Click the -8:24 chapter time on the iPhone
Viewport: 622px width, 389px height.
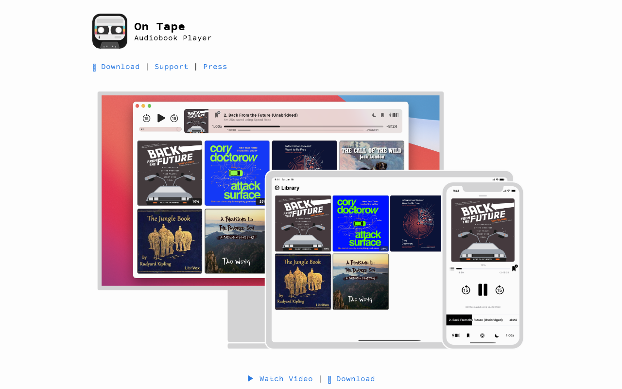513,320
